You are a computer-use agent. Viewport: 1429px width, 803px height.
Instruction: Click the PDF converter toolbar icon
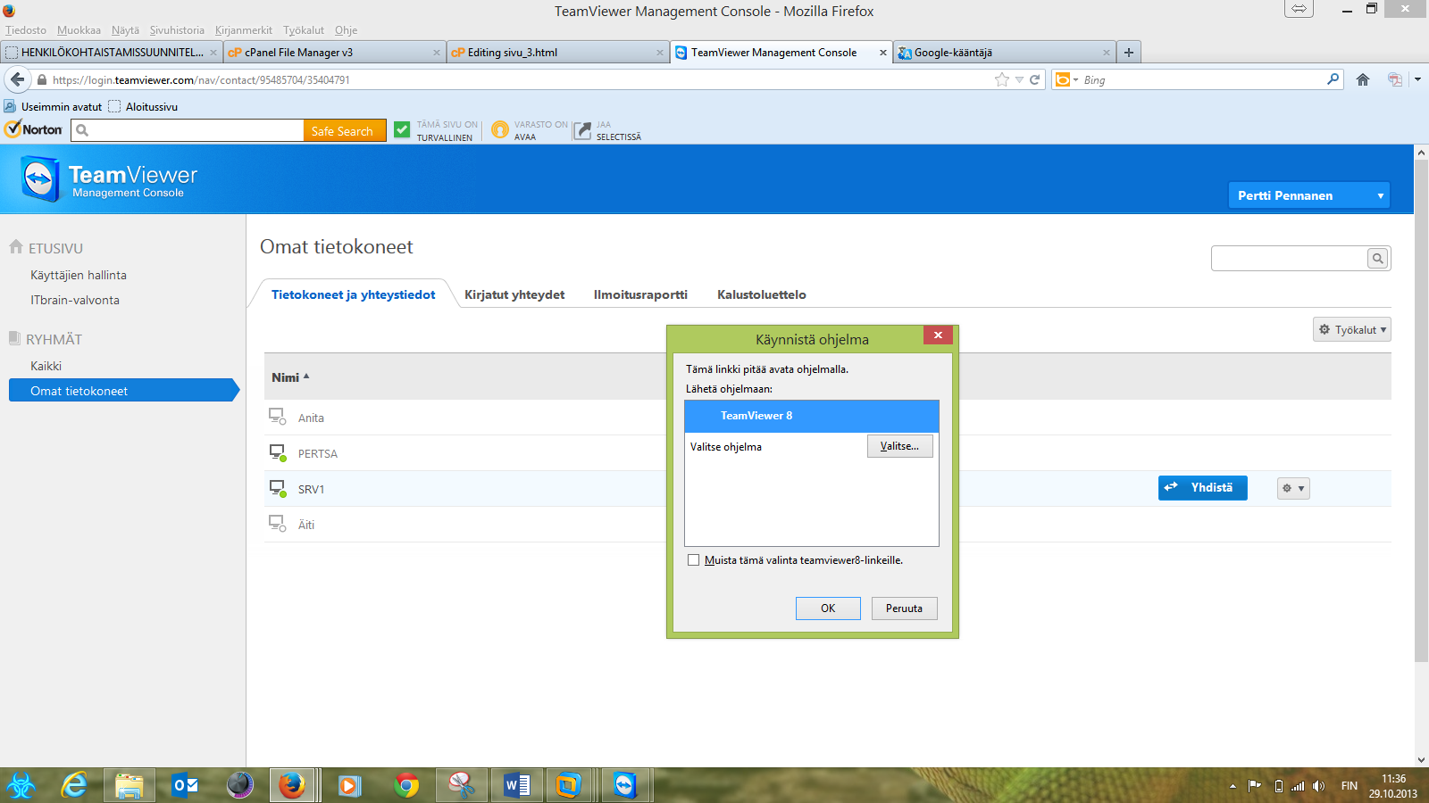click(1395, 79)
